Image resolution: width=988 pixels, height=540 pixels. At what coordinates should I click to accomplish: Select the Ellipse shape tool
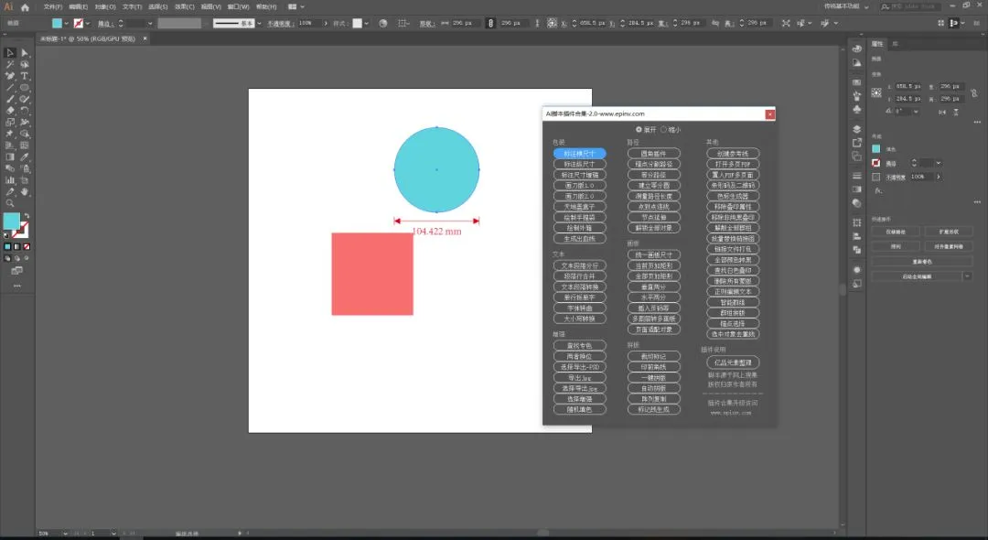click(25, 88)
